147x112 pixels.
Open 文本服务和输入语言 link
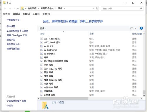(16, 101)
